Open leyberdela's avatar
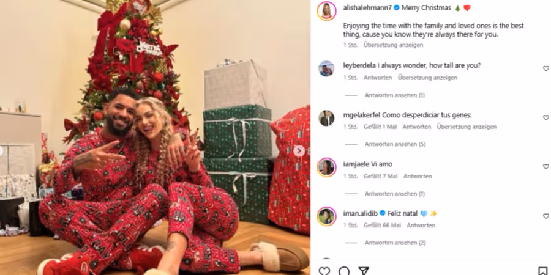This screenshot has height=275, width=551. pos(326,68)
